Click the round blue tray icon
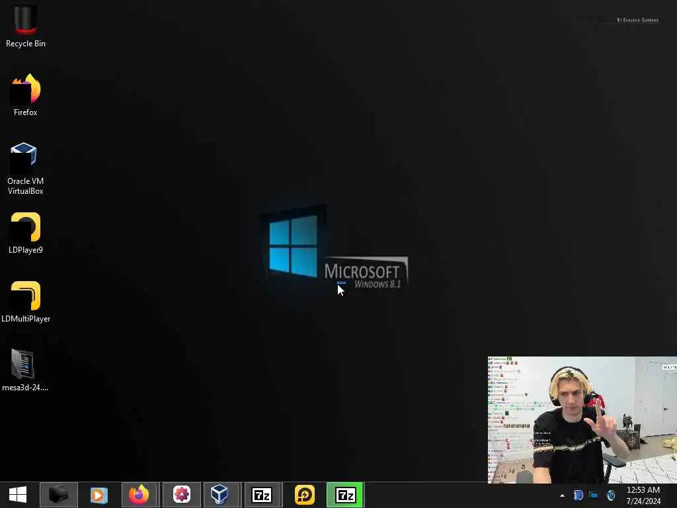The image size is (677, 508). tap(610, 495)
